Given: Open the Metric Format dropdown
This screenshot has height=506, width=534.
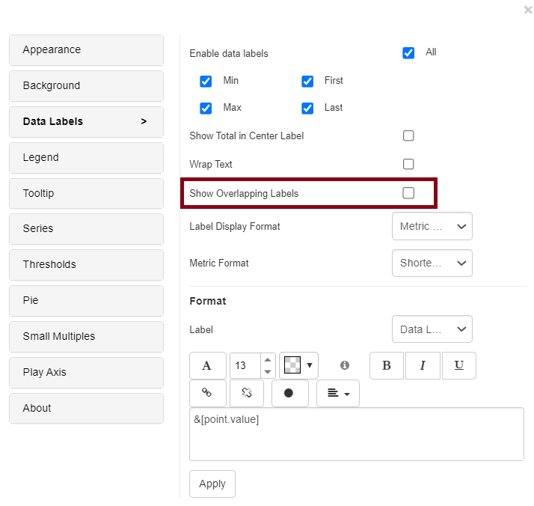Looking at the screenshot, I should pos(432,263).
